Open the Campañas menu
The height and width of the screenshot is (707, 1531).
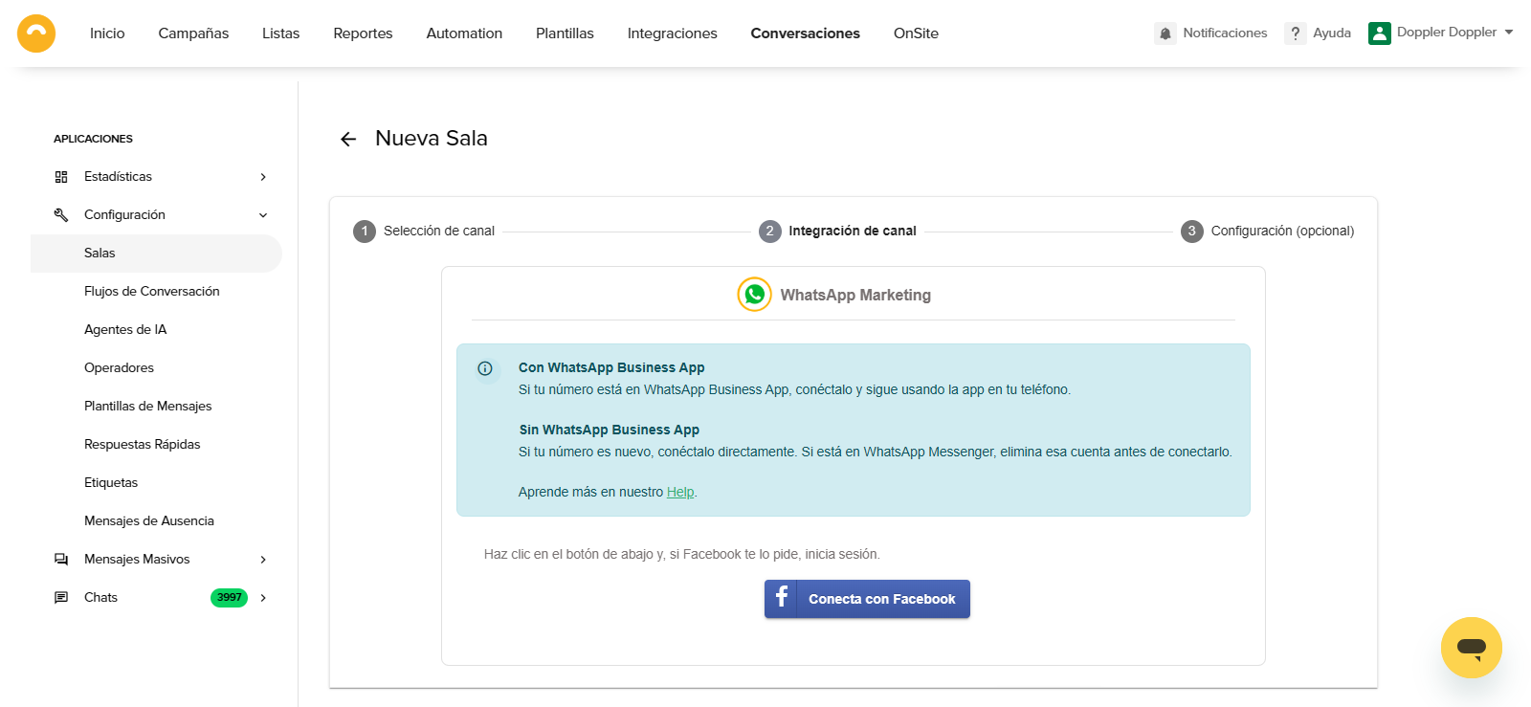click(x=193, y=33)
